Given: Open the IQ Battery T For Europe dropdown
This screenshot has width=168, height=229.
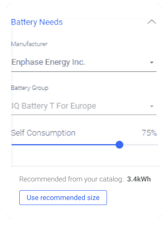Looking at the screenshot, I should coord(84,106).
